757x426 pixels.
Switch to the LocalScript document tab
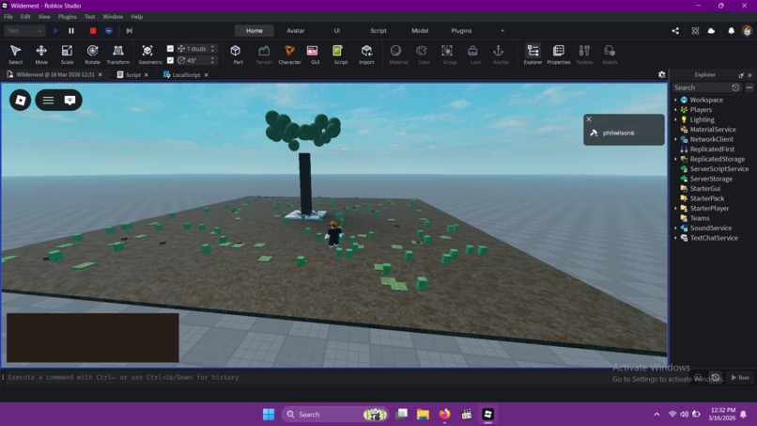pyautogui.click(x=186, y=75)
